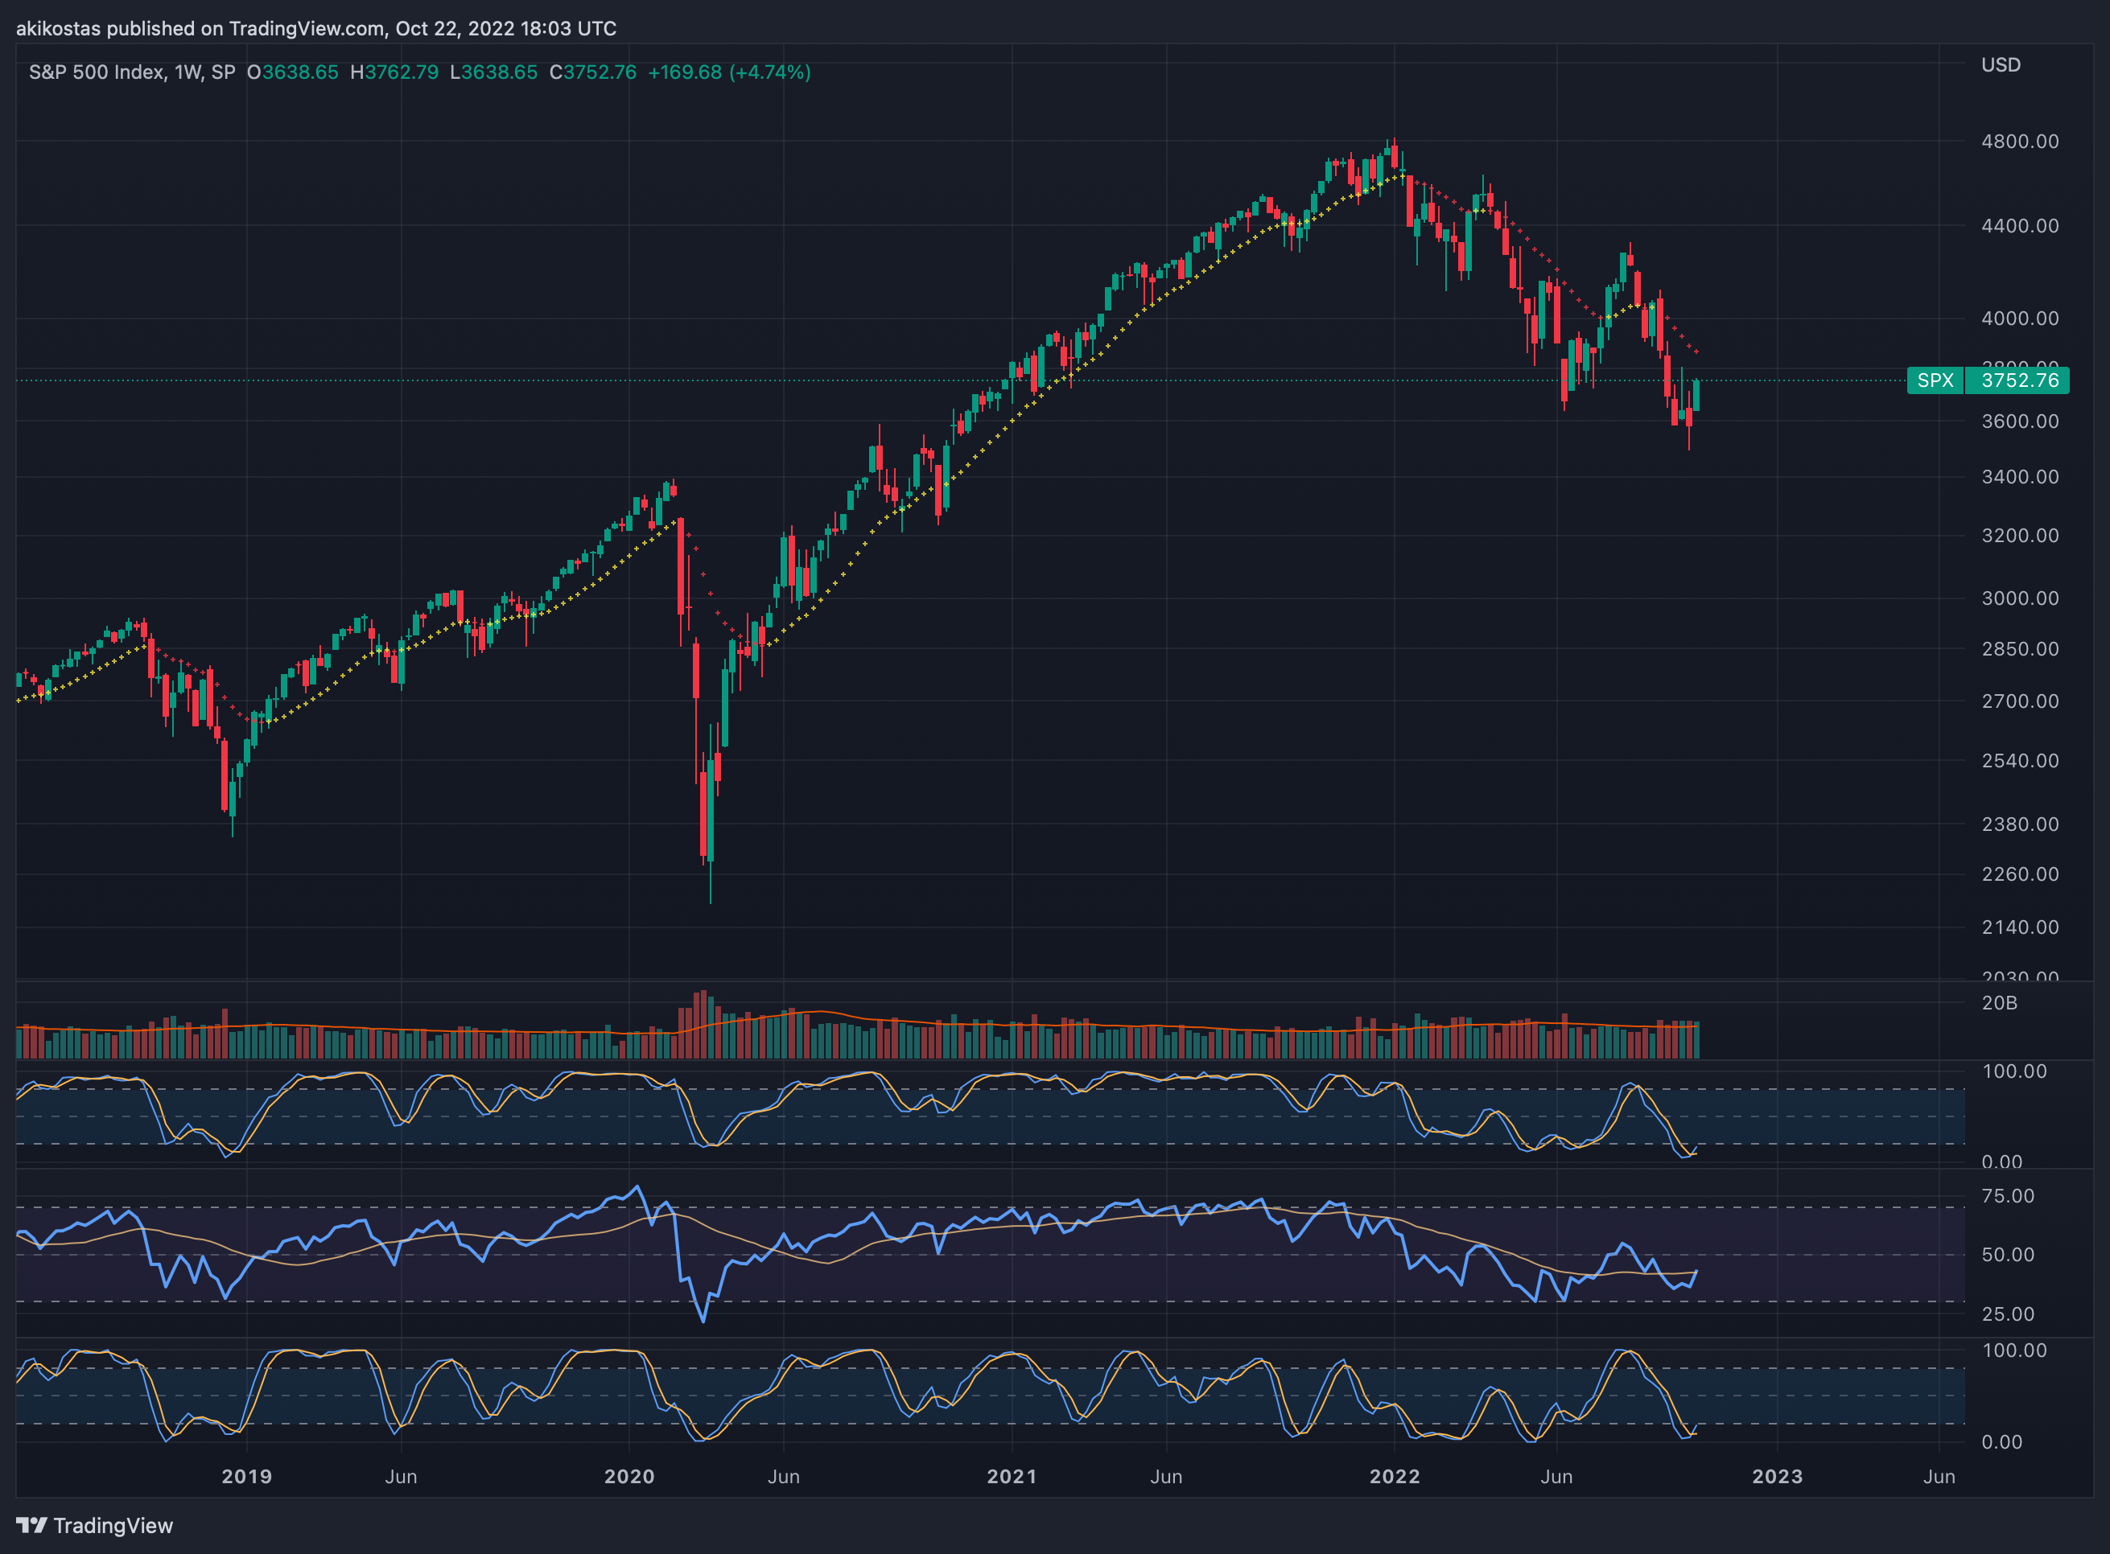Click the 50.00 RSI axis label
This screenshot has width=2110, height=1554.
(2008, 1255)
